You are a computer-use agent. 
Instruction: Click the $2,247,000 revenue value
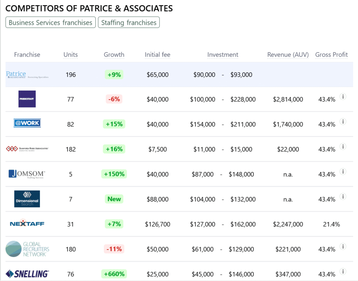(x=288, y=224)
